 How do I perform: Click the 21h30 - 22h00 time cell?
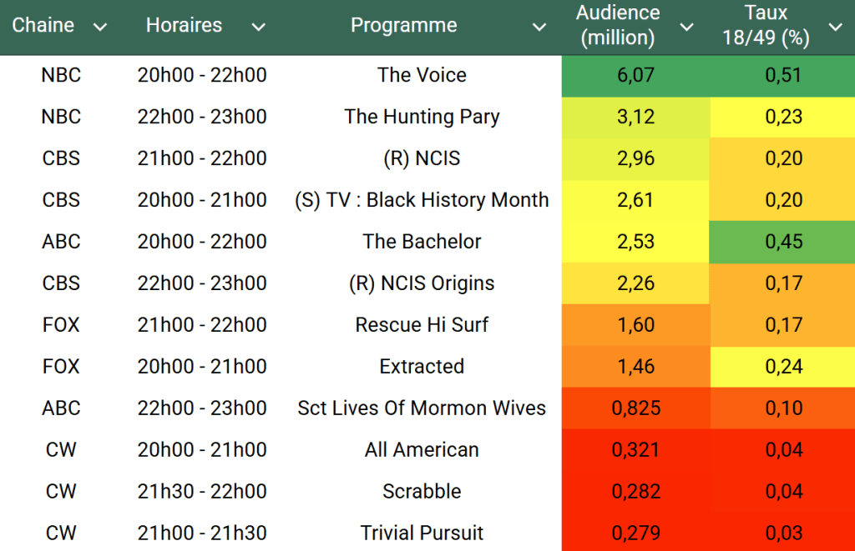(202, 491)
